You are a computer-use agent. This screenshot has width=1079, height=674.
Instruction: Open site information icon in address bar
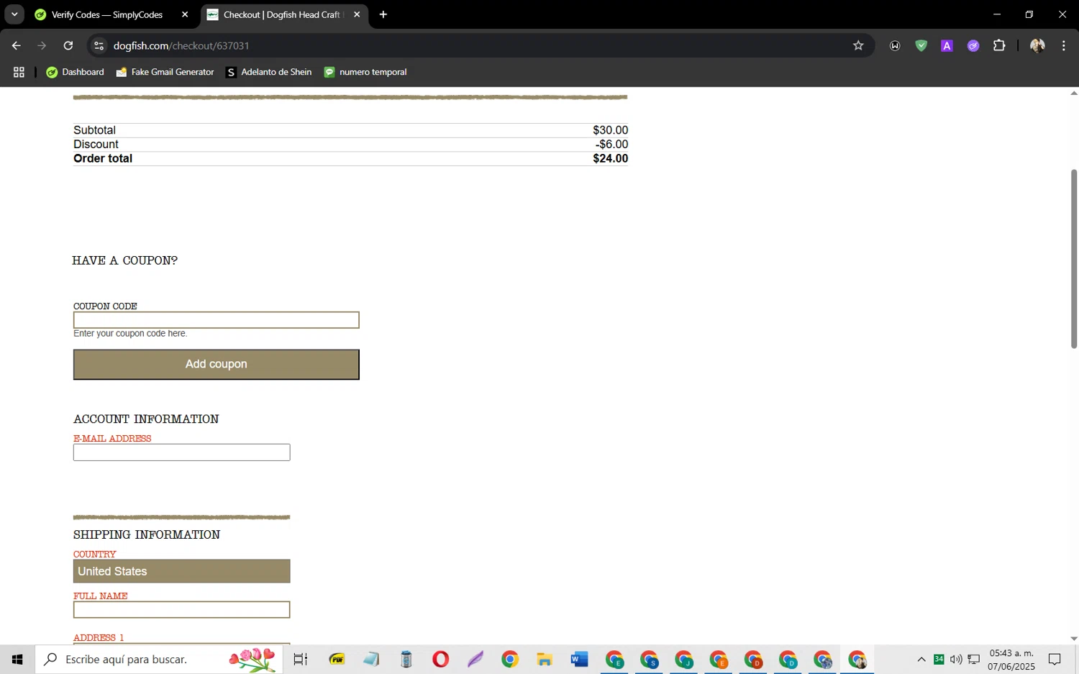pyautogui.click(x=99, y=45)
